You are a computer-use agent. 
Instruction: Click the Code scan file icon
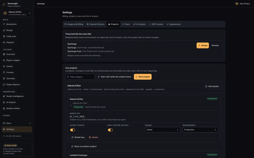pyautogui.click(x=4, y=36)
